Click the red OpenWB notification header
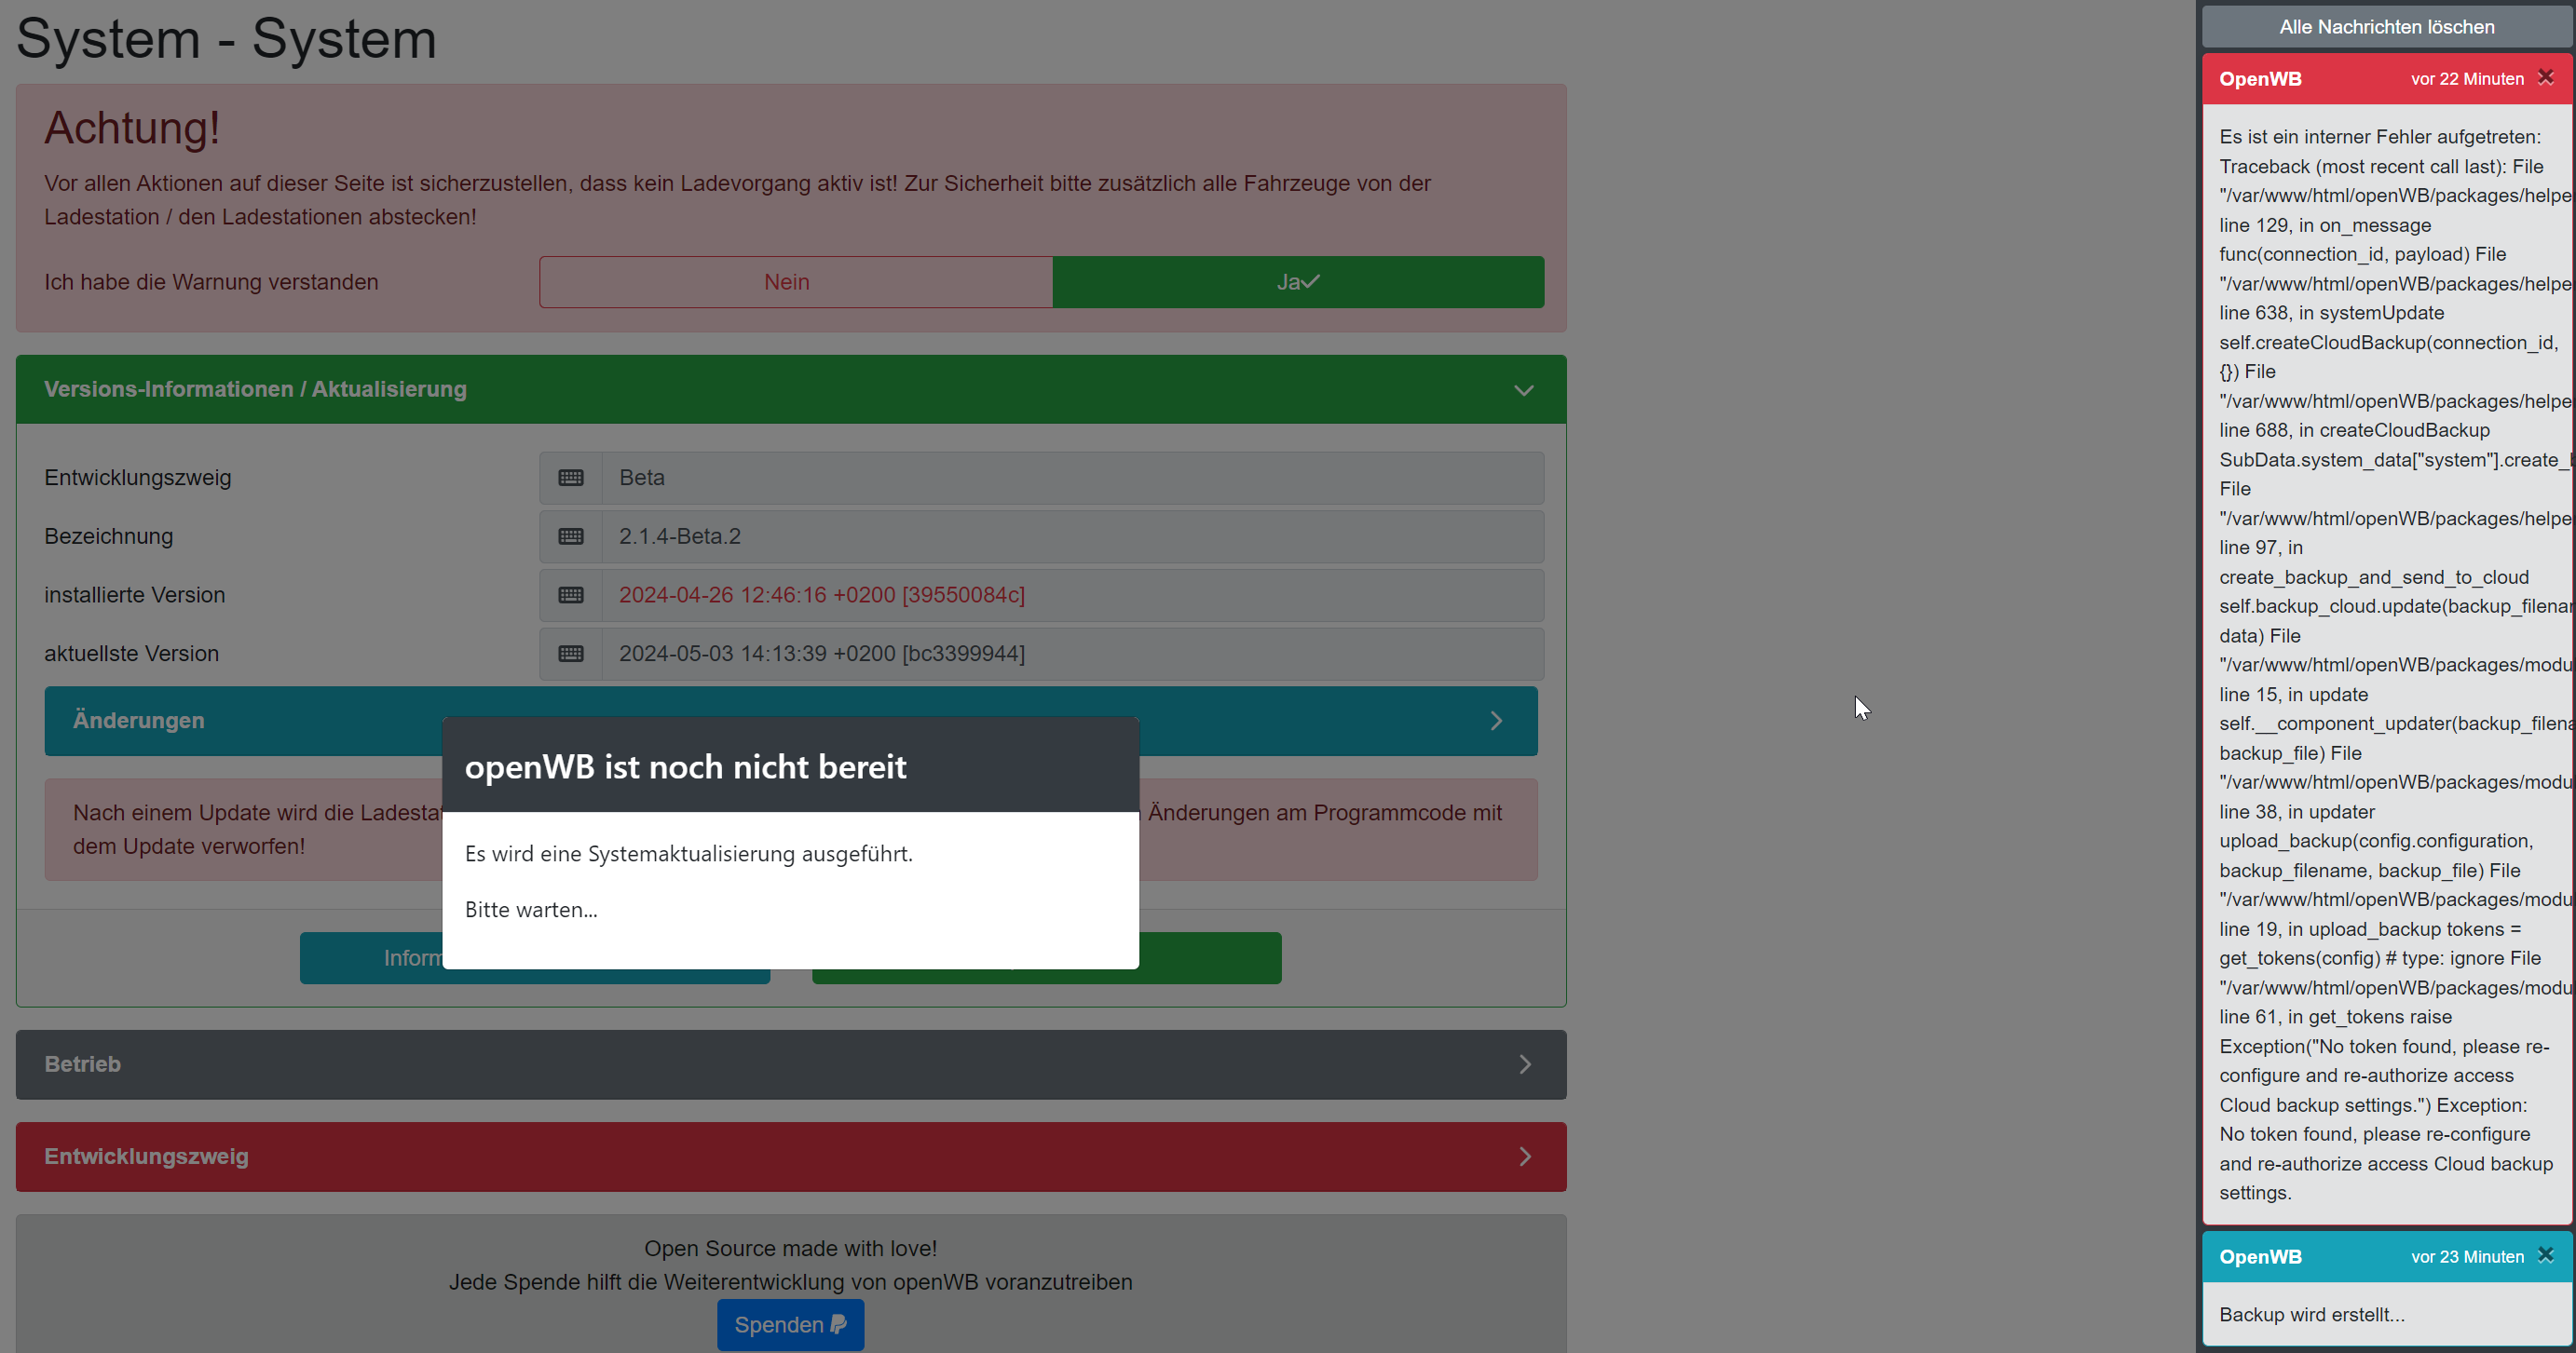This screenshot has width=2576, height=1353. 2300,79
